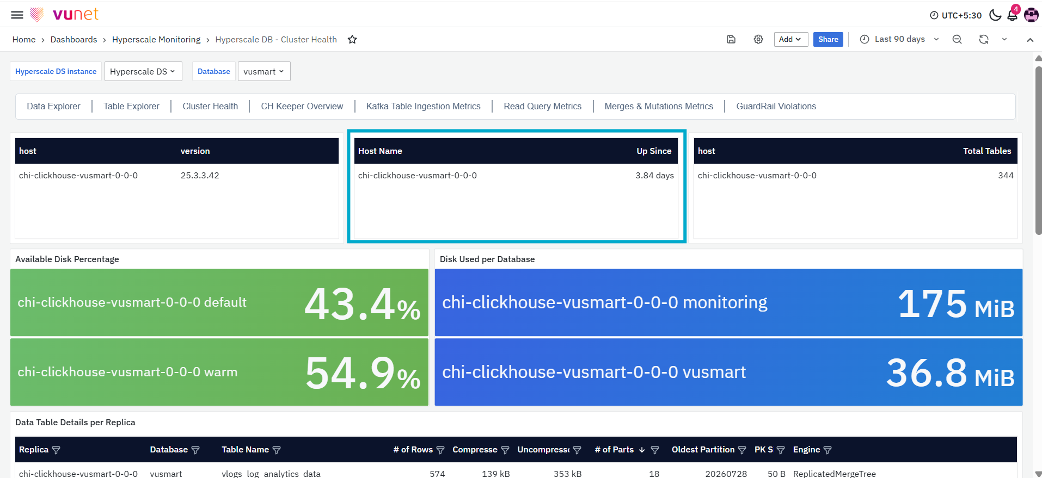Go to Dashboards breadcrumb

coord(73,40)
